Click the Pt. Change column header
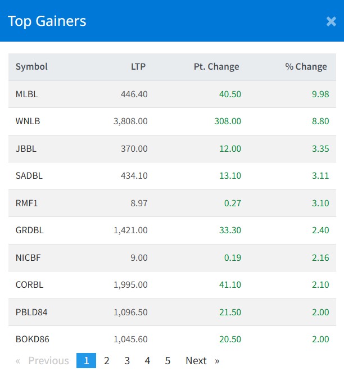Screen dimensions: 344x385 (x=216, y=66)
